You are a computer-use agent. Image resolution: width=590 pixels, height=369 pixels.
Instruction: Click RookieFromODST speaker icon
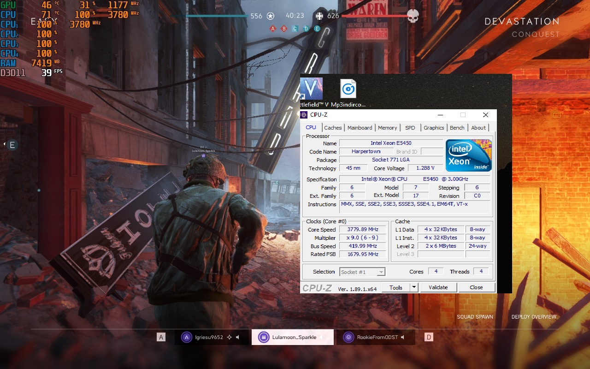(402, 337)
